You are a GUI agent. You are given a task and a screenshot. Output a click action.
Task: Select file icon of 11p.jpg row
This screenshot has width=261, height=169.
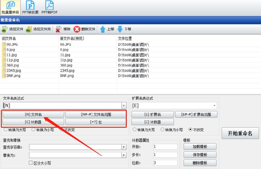click(x=4, y=60)
